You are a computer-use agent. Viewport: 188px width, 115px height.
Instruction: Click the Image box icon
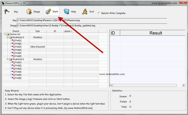[x=29, y=11]
